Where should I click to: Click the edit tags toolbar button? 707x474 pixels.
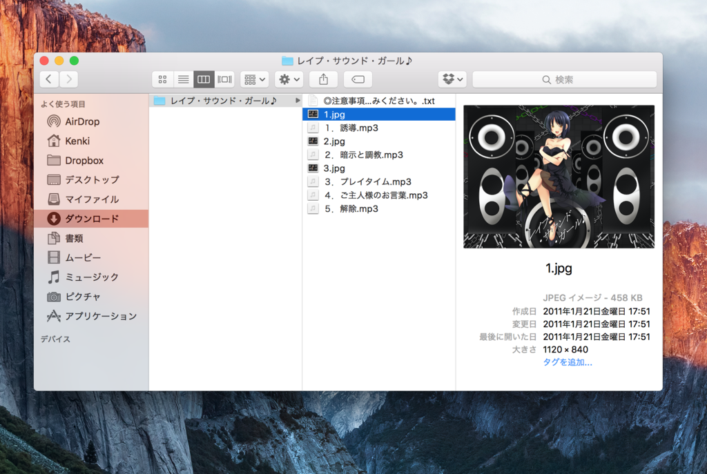[x=358, y=80]
